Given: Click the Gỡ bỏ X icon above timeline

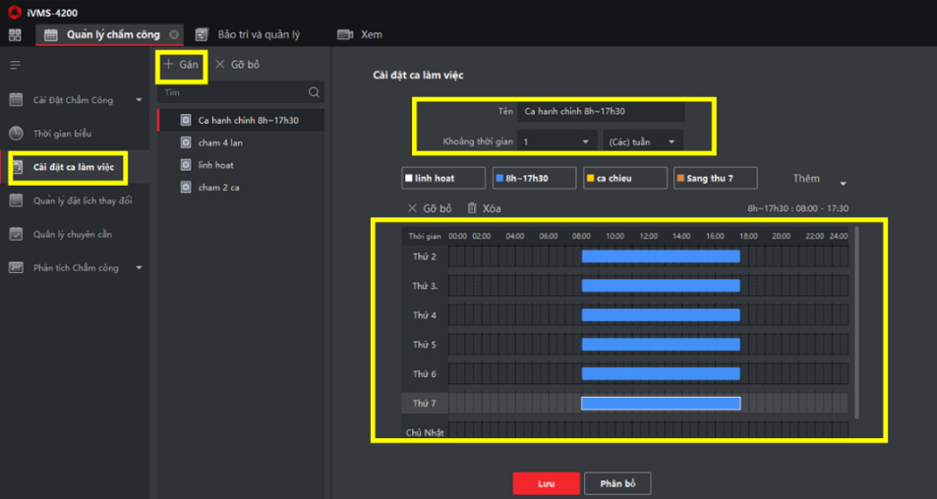Looking at the screenshot, I should [413, 208].
